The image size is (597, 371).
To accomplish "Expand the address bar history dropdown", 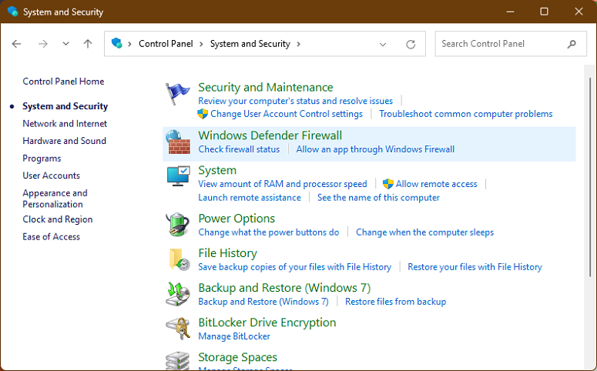I will pyautogui.click(x=383, y=45).
